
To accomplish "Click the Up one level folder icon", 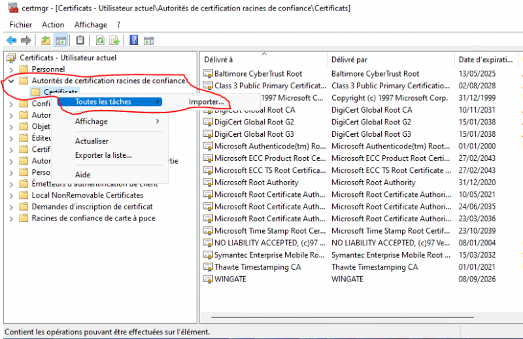I will click(x=46, y=41).
